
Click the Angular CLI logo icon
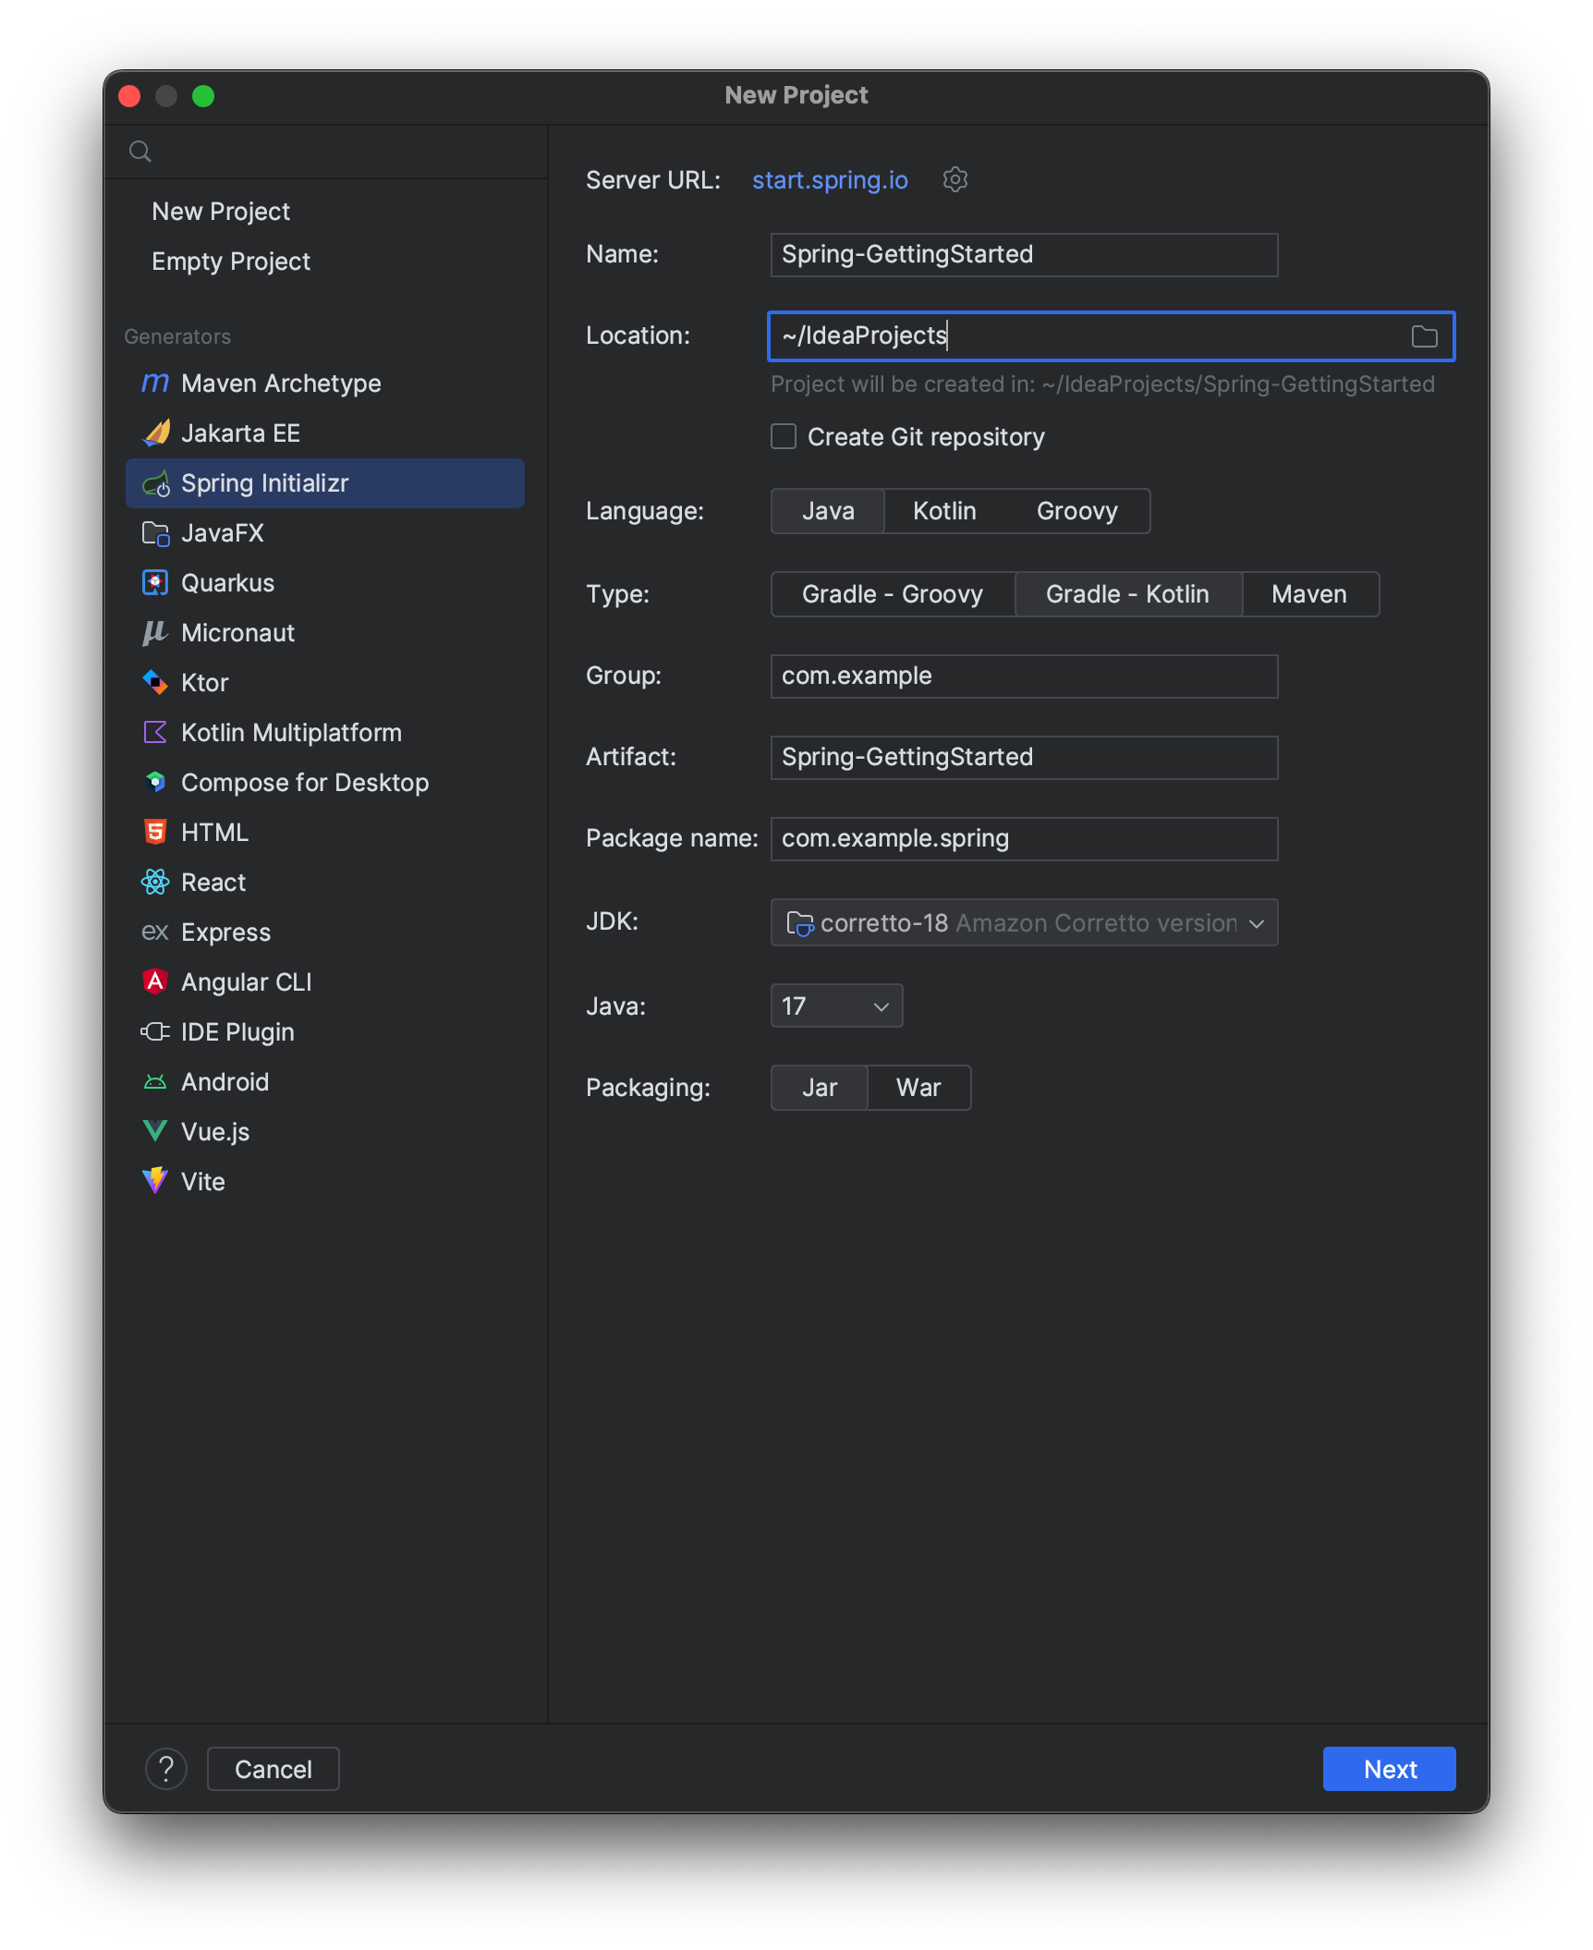[155, 981]
